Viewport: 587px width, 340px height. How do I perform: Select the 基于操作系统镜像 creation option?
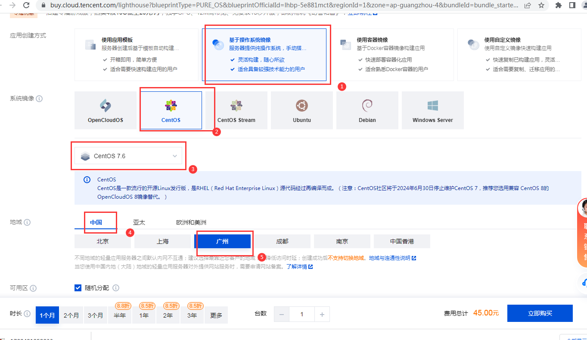[264, 55]
